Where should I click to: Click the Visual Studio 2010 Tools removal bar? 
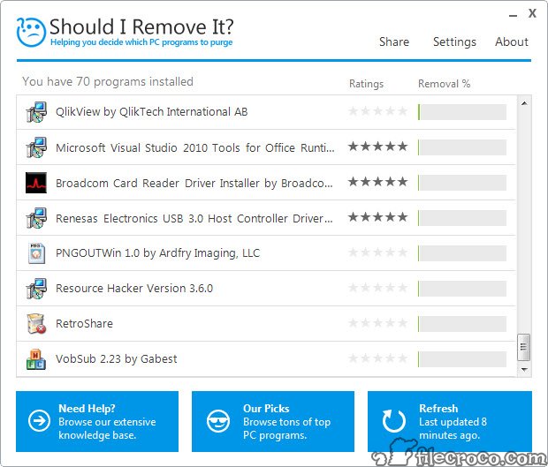coord(462,147)
